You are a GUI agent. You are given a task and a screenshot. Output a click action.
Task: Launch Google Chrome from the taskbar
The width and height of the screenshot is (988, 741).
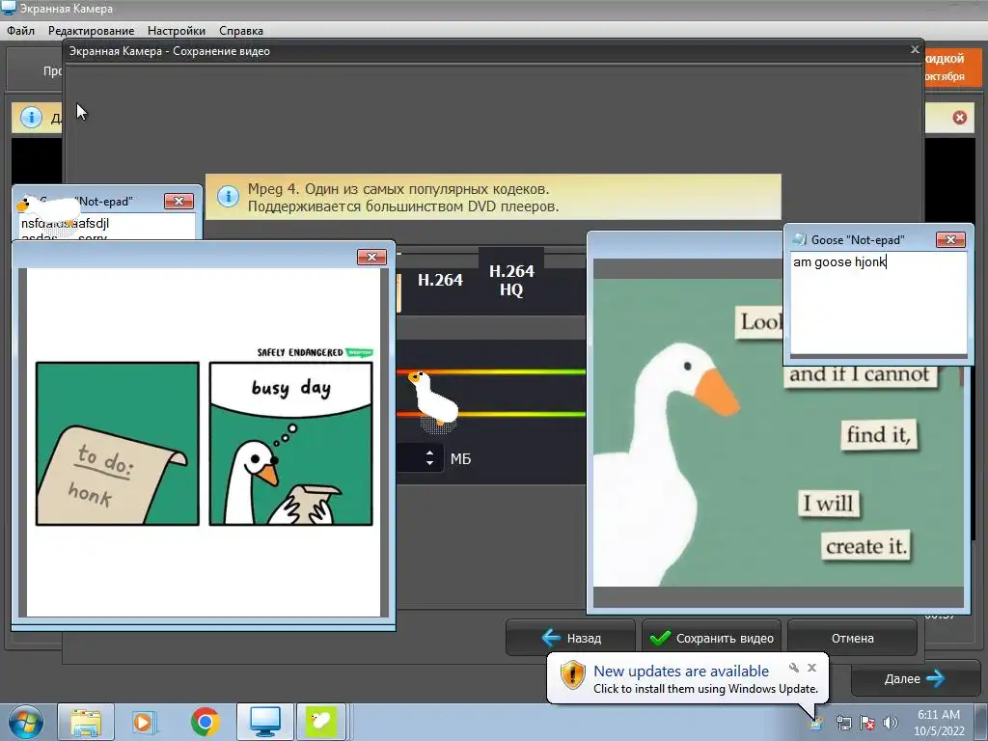[x=205, y=722]
